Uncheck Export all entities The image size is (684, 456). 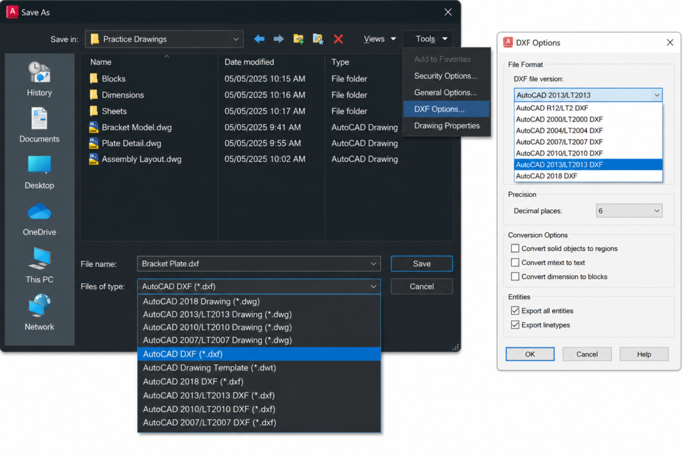tap(515, 310)
